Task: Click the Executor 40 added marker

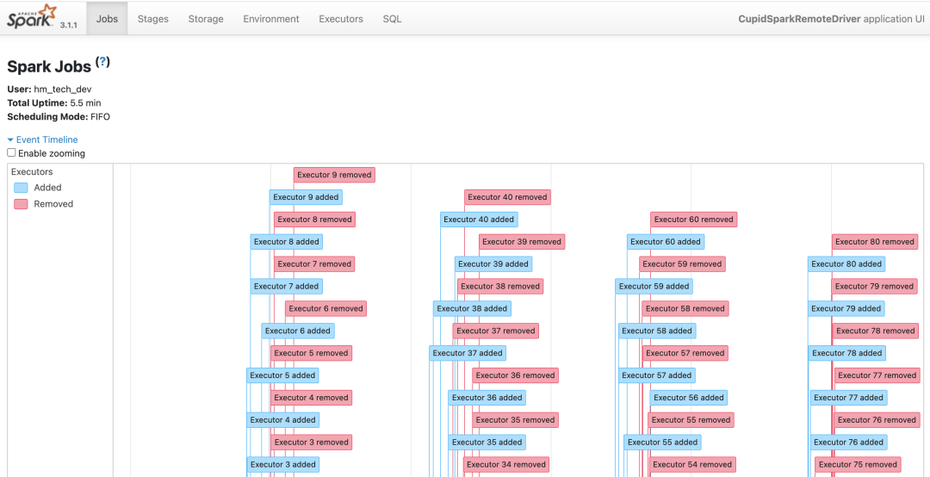Action: pos(479,220)
